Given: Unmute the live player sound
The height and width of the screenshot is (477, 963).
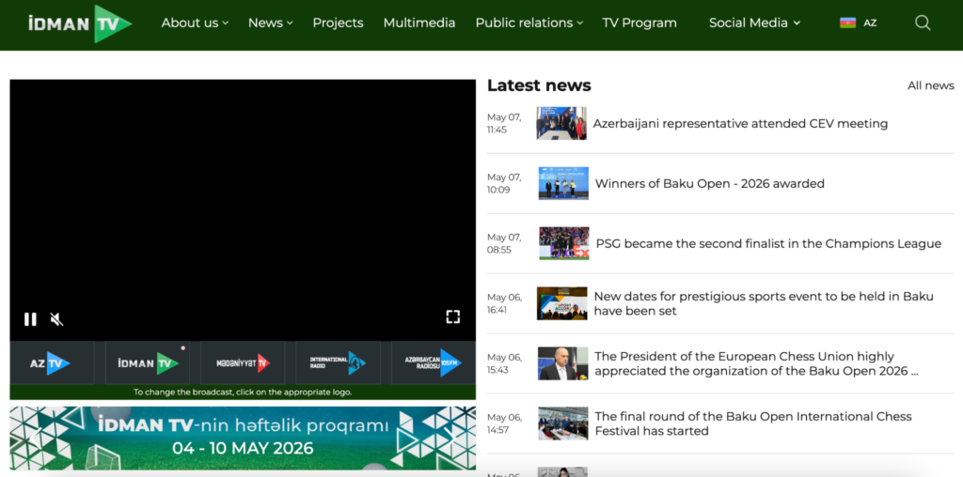Looking at the screenshot, I should 56,319.
